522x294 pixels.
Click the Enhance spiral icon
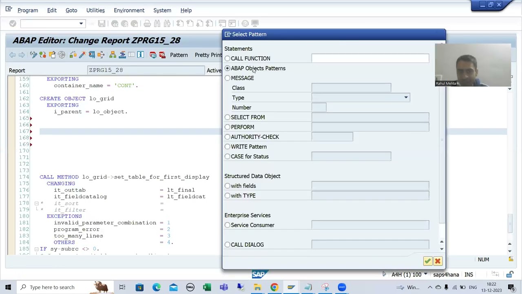(x=62, y=55)
